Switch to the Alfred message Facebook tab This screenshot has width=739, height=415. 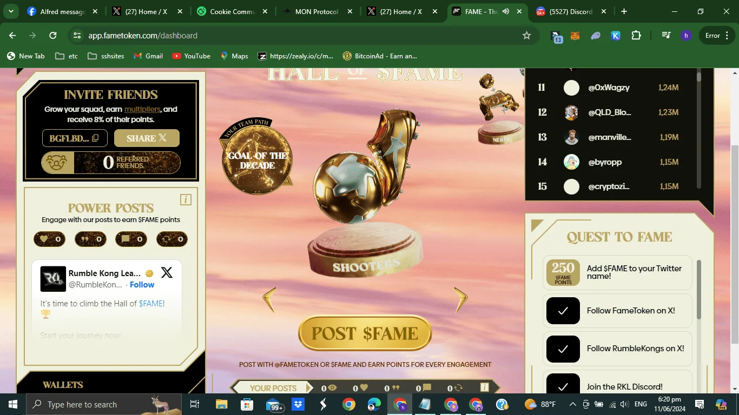point(63,11)
